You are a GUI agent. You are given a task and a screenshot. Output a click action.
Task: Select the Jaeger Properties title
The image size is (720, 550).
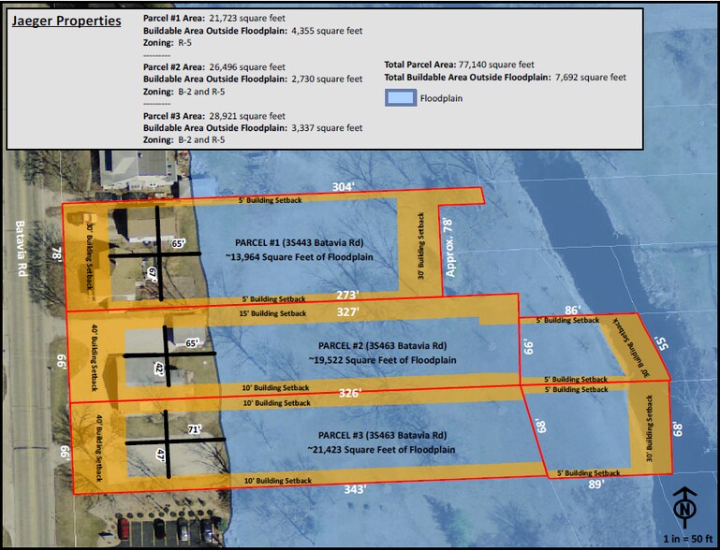66,21
